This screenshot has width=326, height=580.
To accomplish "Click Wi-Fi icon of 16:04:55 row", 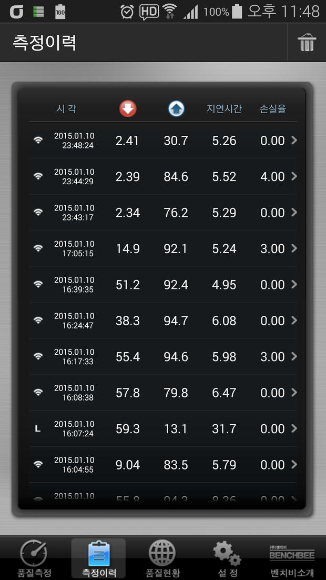I will pos(38,464).
